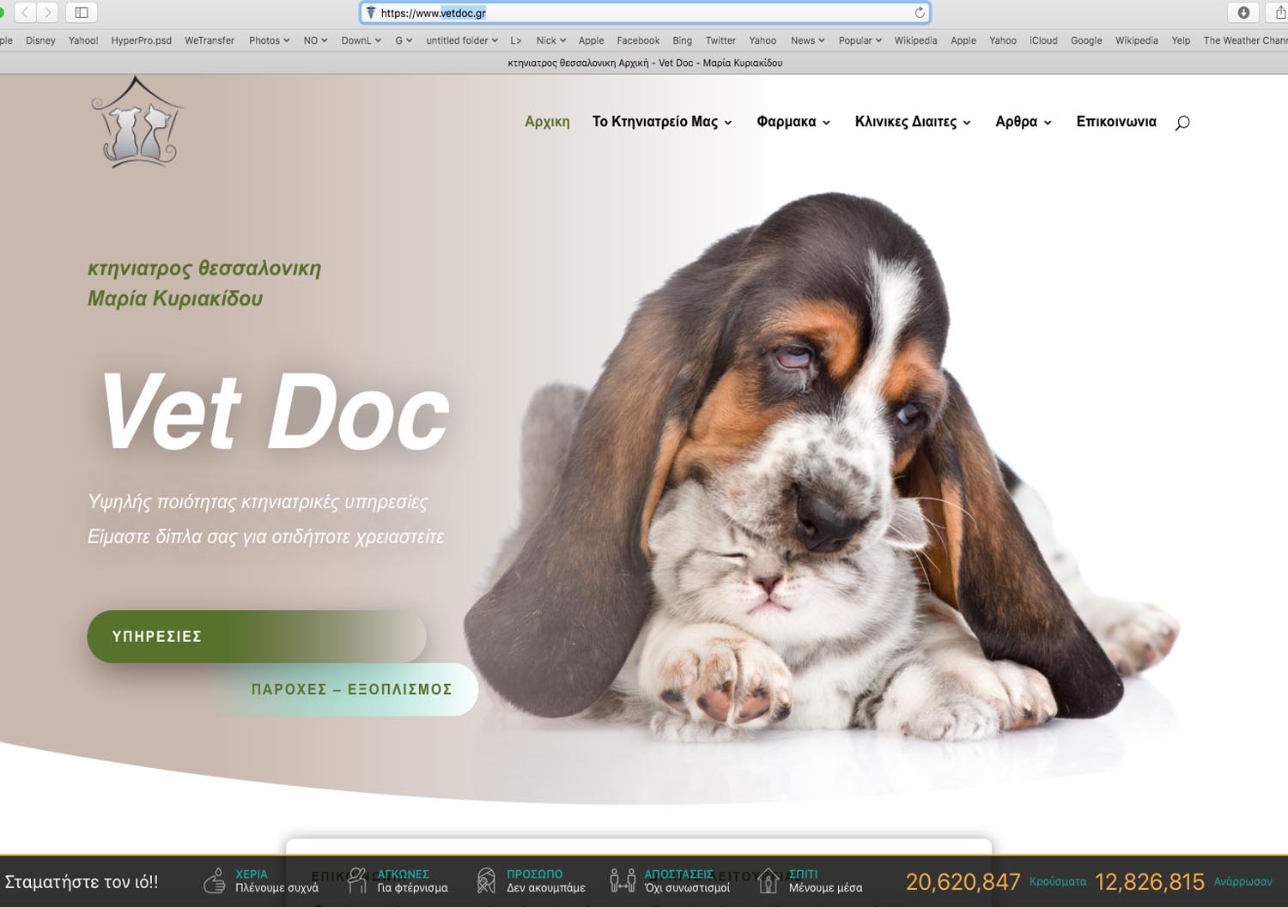The height and width of the screenshot is (907, 1288).
Task: Expand the Το Κτηνιατρείο Μας menu
Action: pos(661,122)
